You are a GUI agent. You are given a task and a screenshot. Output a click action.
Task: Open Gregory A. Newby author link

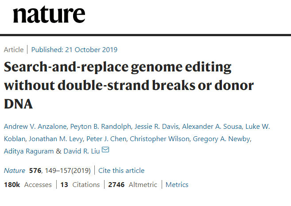(221, 139)
